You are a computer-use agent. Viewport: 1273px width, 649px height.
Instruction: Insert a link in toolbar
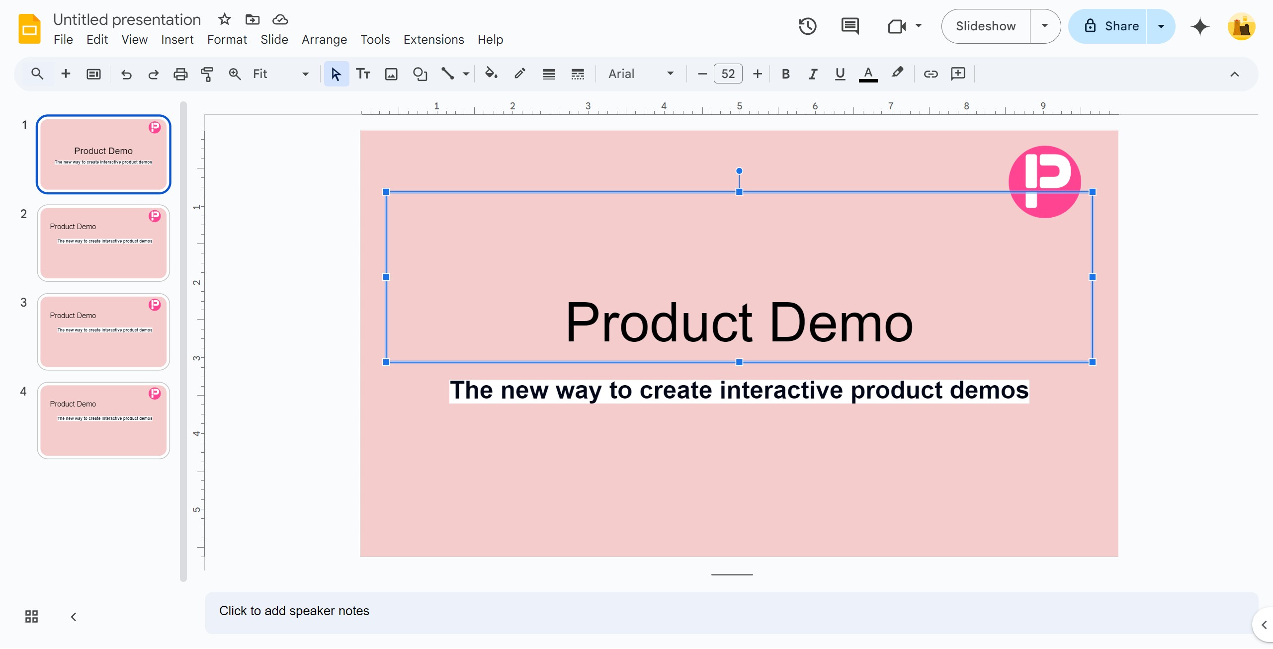point(931,74)
